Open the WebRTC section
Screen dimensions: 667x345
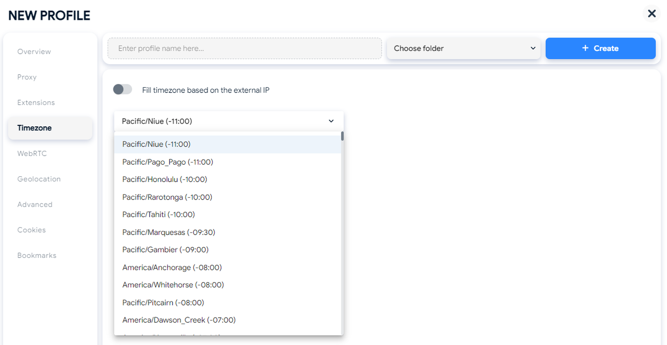(32, 153)
